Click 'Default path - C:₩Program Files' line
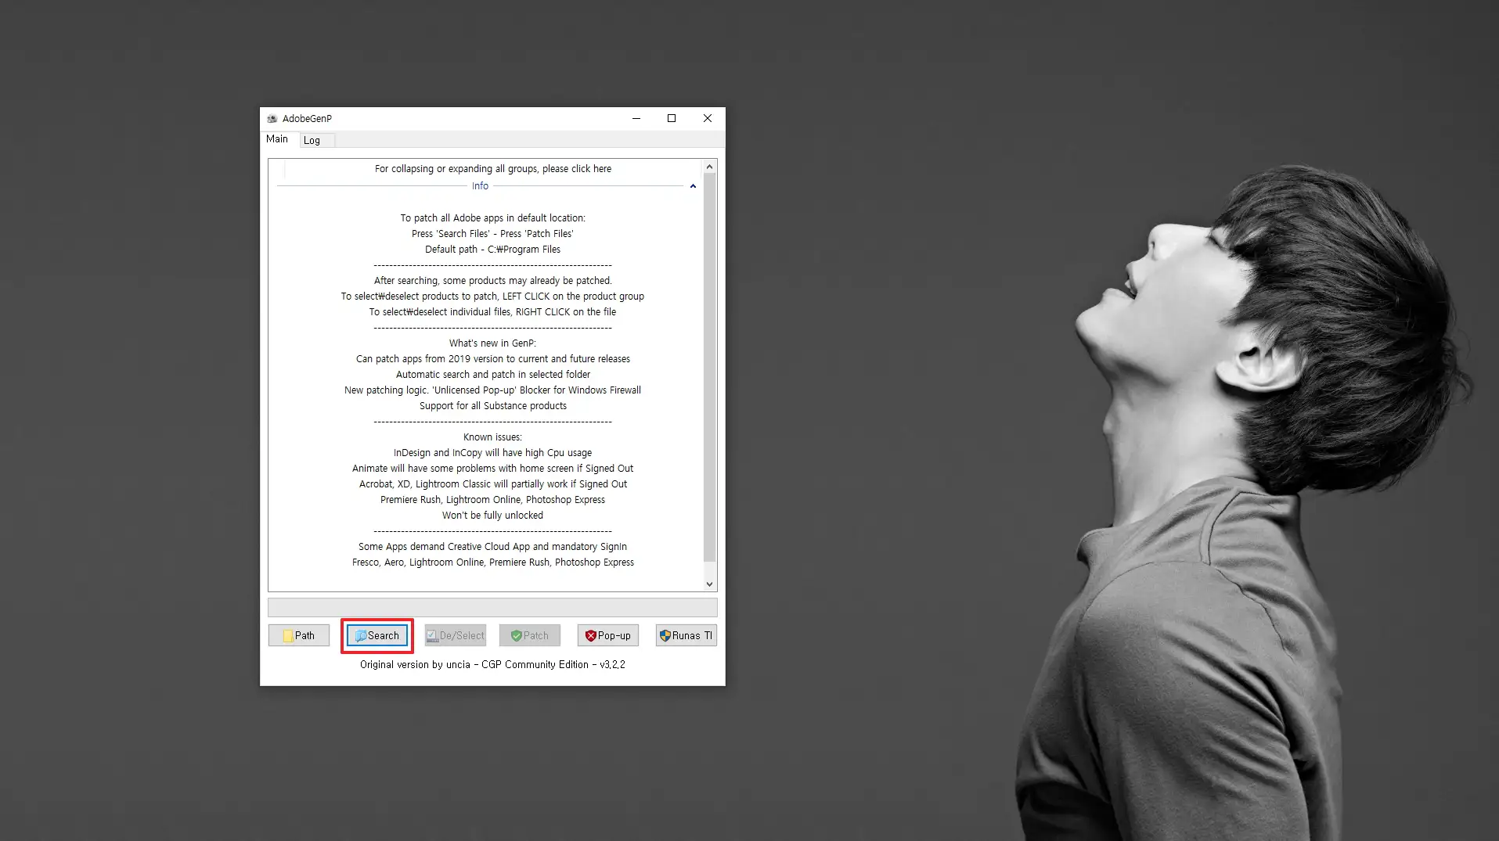This screenshot has width=1499, height=841. tap(493, 250)
